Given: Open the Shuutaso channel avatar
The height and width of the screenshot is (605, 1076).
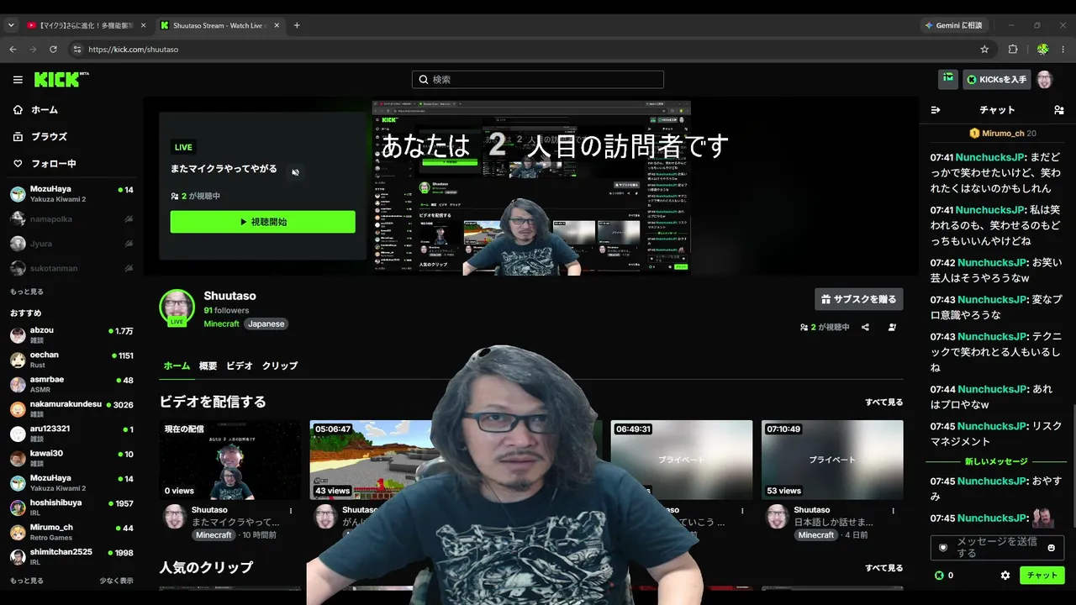Looking at the screenshot, I should (x=177, y=308).
